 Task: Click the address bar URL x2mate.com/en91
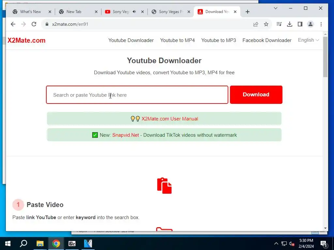click(70, 24)
